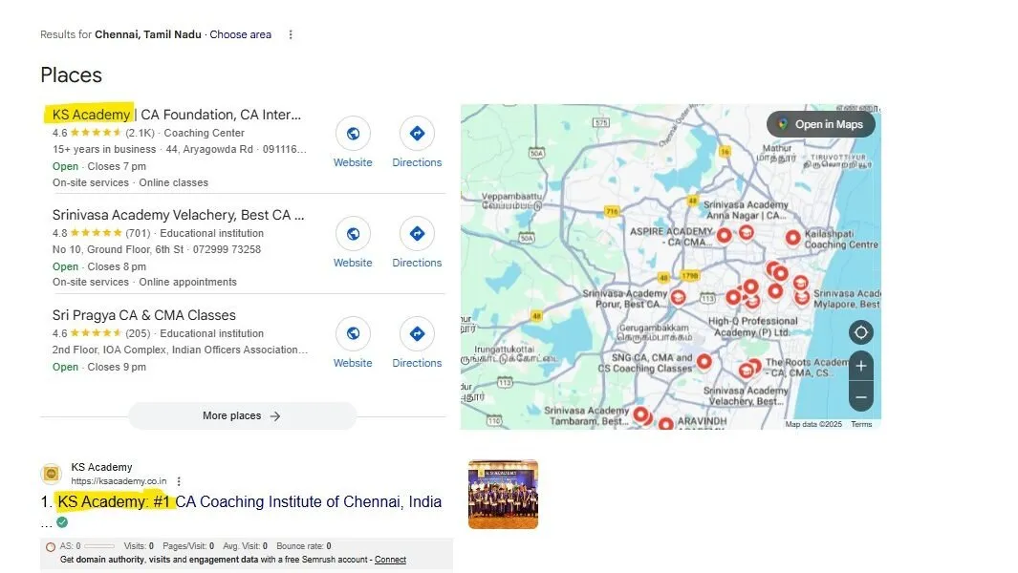Select the Sri Pragya CA & CMA Classes listing
The height and width of the screenshot is (573, 1018).
[144, 315]
